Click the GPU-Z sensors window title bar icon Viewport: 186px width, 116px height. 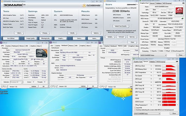[134, 59]
